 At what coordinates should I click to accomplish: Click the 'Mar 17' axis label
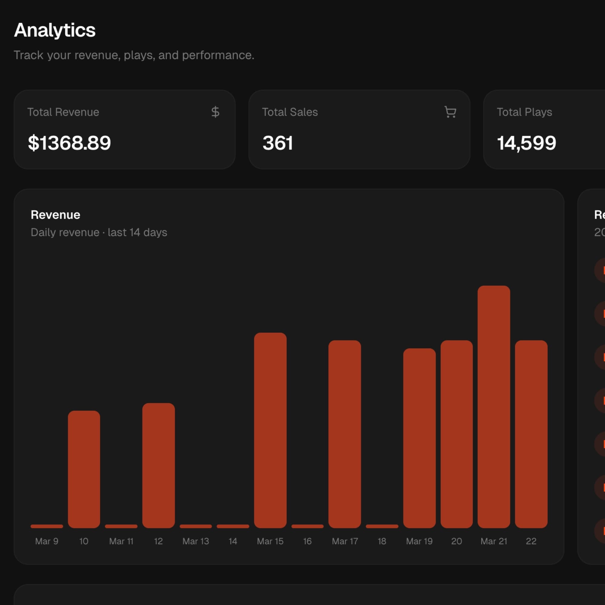[345, 541]
